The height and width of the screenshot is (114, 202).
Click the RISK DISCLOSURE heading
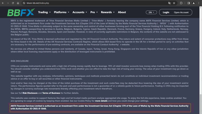tap(20, 61)
